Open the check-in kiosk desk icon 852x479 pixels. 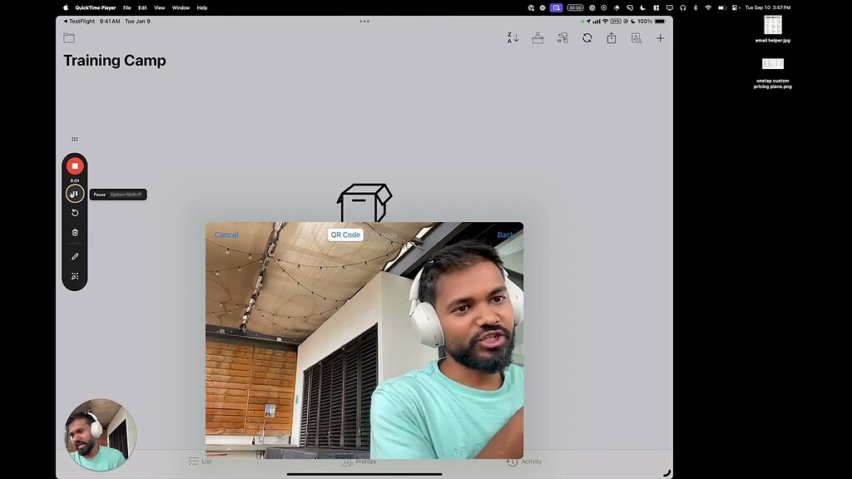click(537, 38)
